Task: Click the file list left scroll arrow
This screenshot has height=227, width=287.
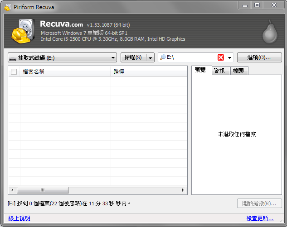Action: point(12,190)
